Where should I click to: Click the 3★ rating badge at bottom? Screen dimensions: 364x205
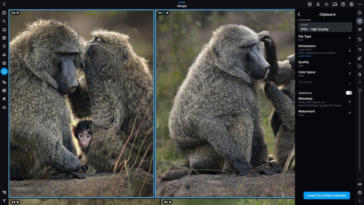[167, 202]
